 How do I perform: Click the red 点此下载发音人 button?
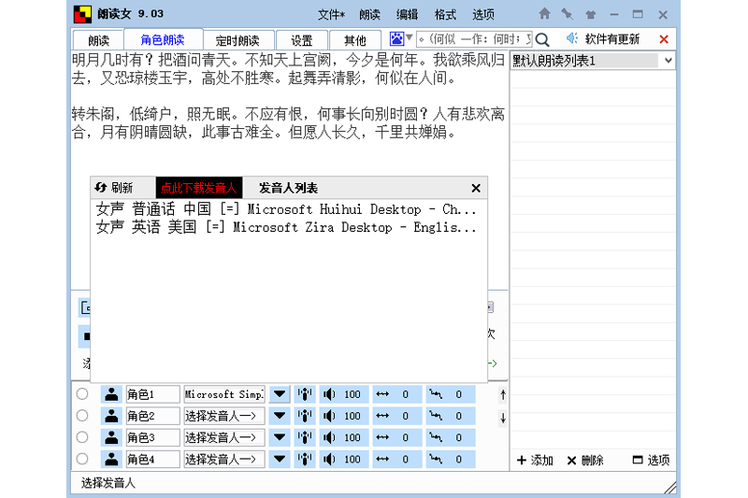coord(198,188)
